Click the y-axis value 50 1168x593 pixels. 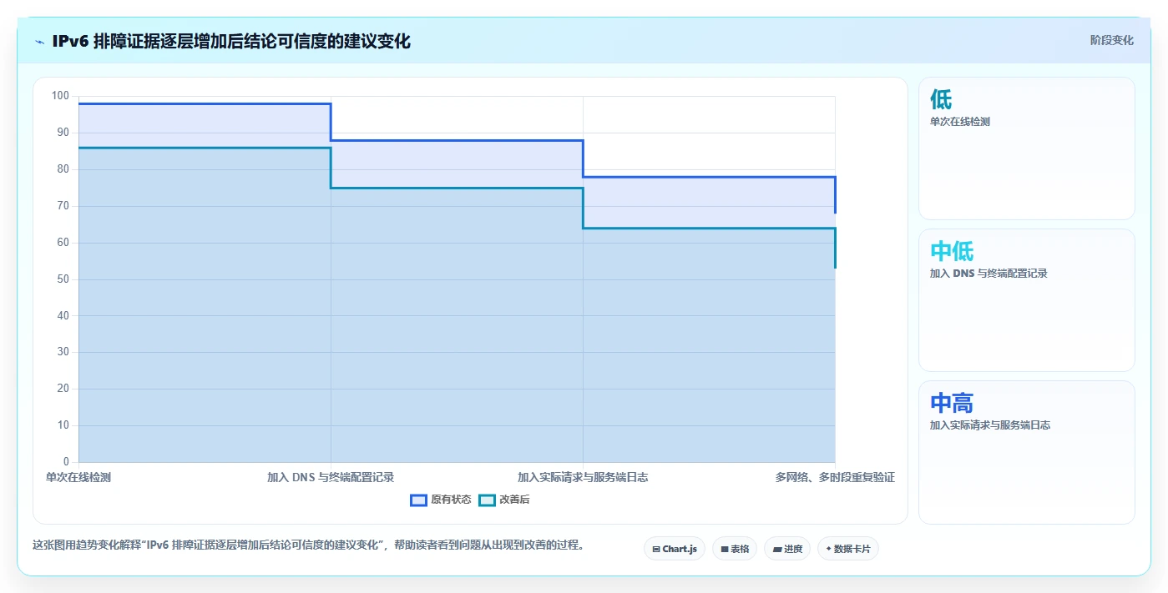[x=63, y=279]
